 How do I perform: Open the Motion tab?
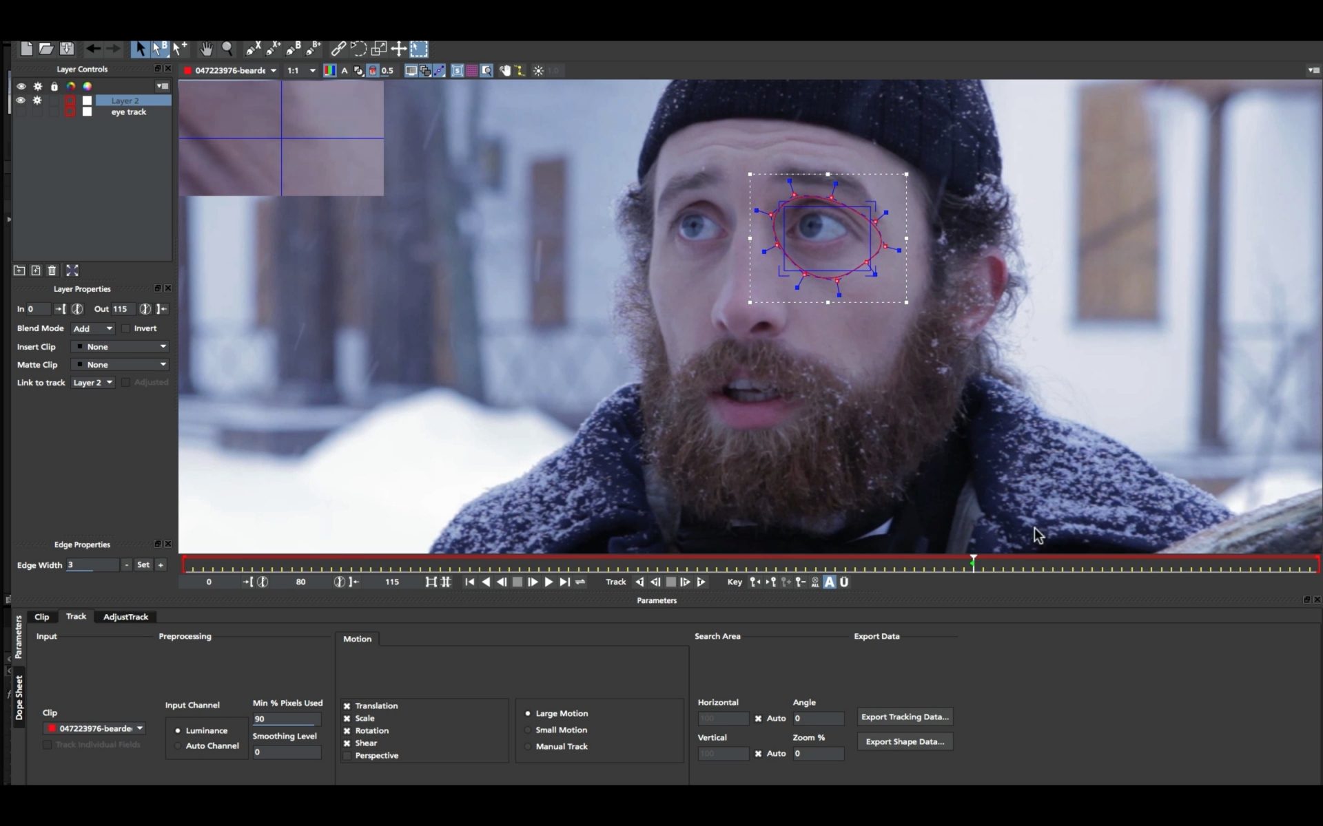click(x=357, y=639)
